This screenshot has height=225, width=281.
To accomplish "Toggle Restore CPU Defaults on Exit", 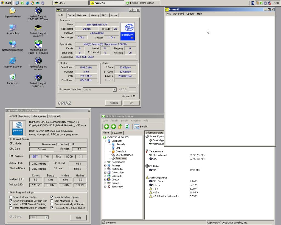I will coord(52,208).
